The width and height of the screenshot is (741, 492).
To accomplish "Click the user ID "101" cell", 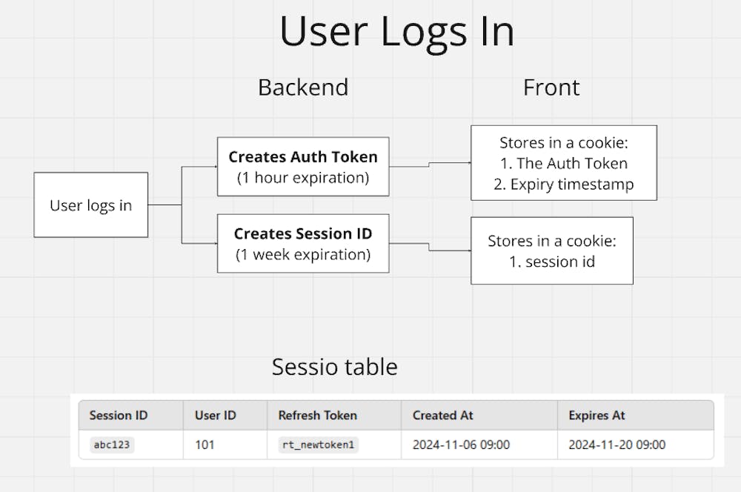I will tap(205, 445).
